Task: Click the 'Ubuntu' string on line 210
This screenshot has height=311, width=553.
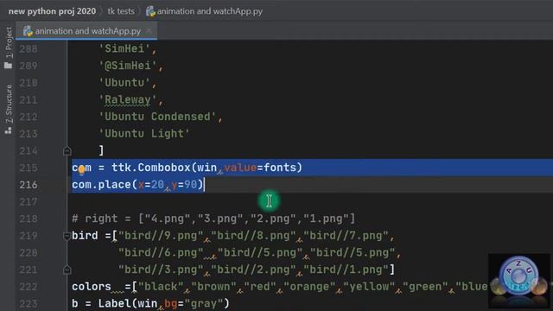Action: (124, 83)
